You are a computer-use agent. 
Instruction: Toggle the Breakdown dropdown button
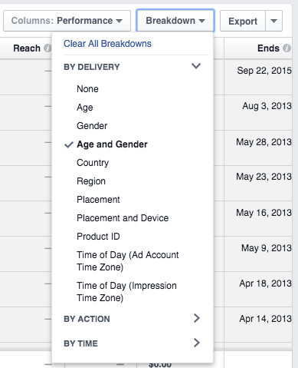pyautogui.click(x=175, y=21)
